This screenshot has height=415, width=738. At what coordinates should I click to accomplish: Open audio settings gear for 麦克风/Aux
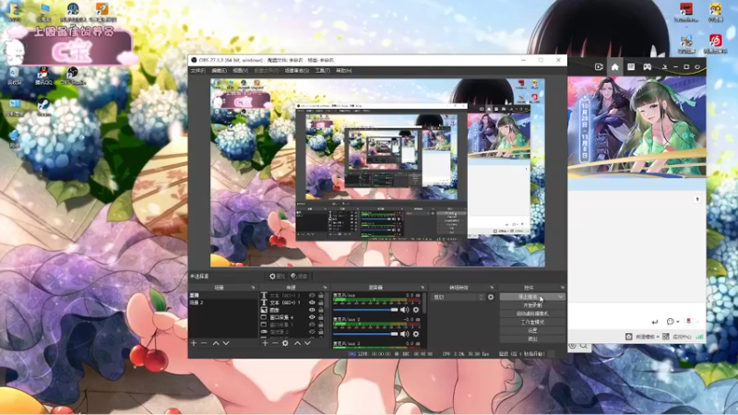tap(416, 310)
